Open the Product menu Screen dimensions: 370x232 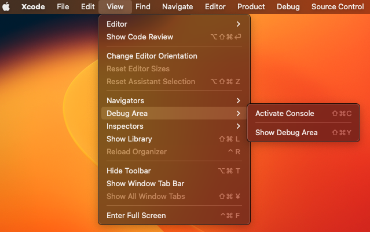pos(251,6)
